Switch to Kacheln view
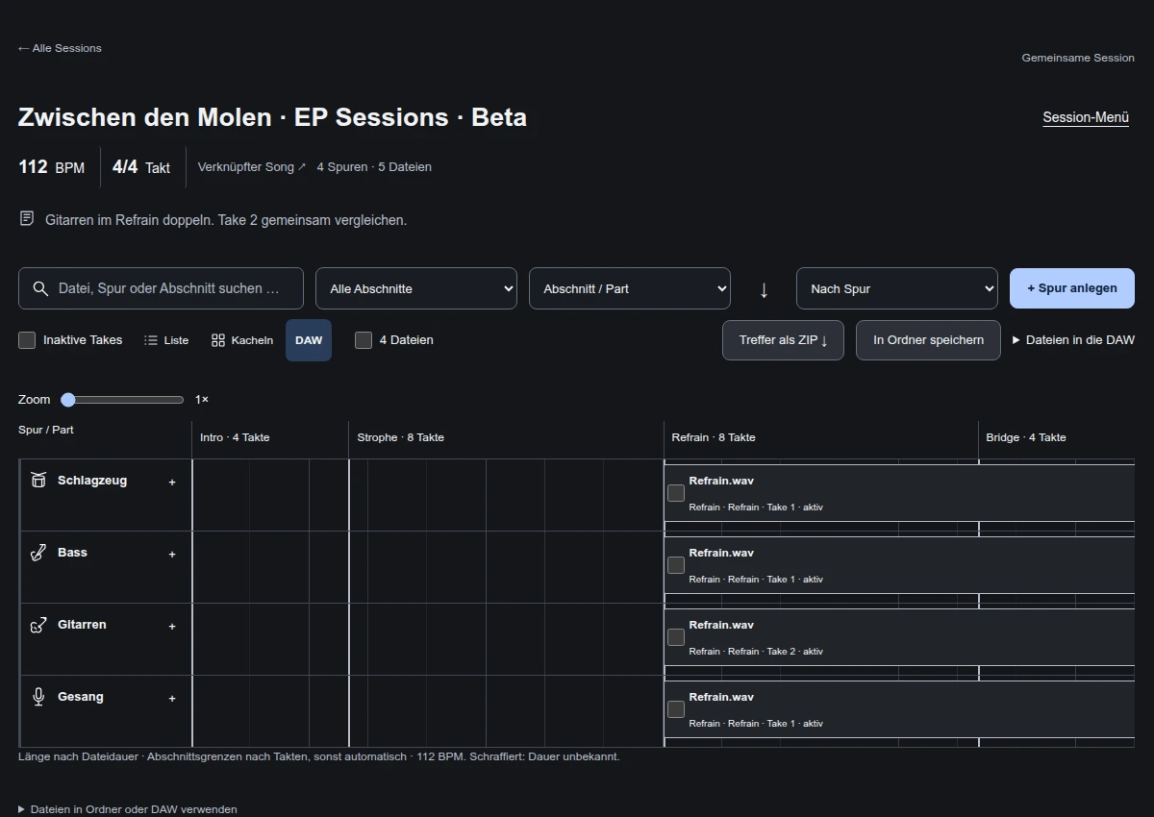The width and height of the screenshot is (1154, 817). point(242,340)
